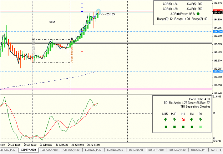Click the TDI Rel Angle line
Viewport: 223px width, 154px height.
click(x=187, y=103)
